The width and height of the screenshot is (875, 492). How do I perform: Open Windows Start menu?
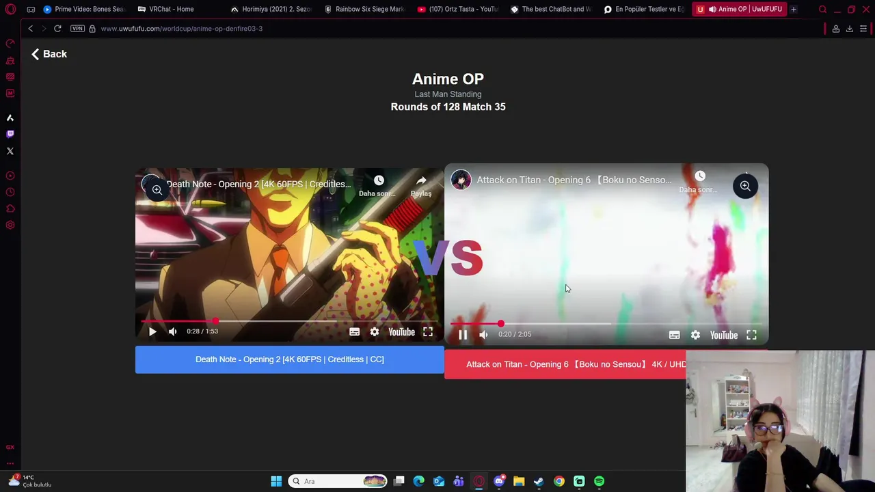click(x=276, y=481)
